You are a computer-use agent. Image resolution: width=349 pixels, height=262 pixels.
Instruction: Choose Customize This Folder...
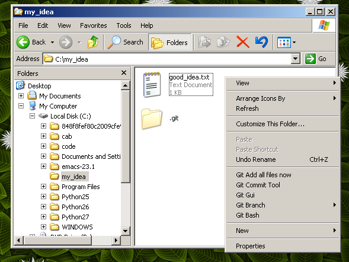283,124
